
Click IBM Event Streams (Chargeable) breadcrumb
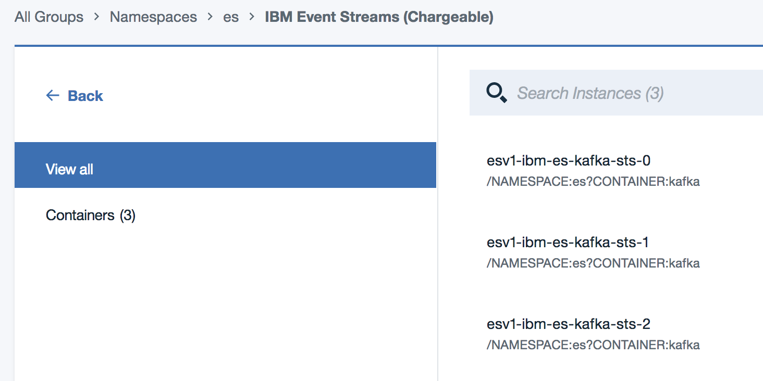[379, 17]
